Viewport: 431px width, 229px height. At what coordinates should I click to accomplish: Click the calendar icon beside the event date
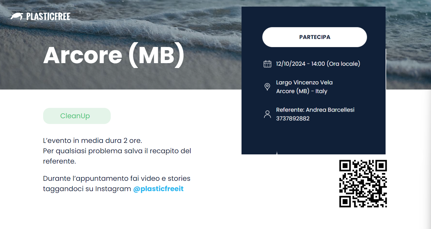[x=267, y=64]
